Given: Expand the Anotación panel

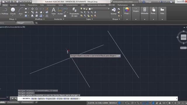Looking at the screenshot, I should point(59,19).
